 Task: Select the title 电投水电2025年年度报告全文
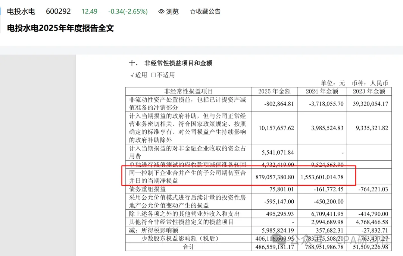click(60, 28)
